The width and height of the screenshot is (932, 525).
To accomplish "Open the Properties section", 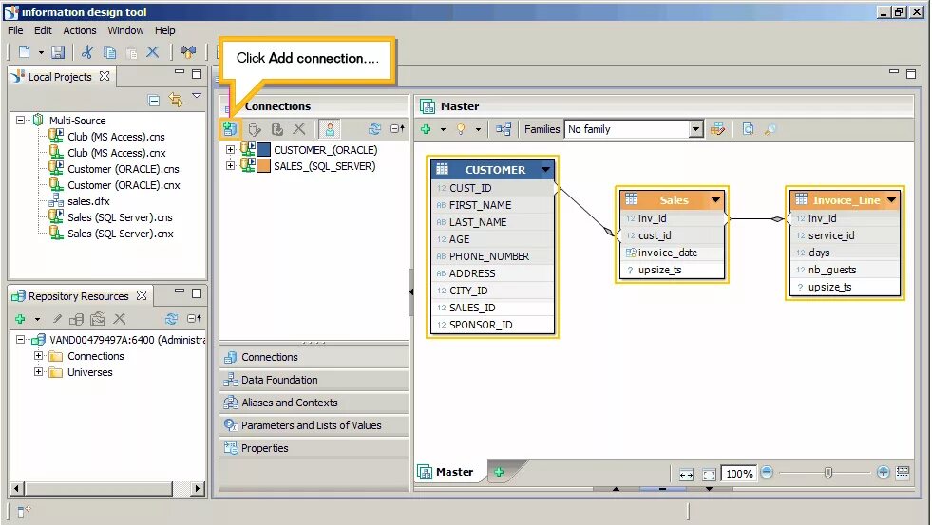I will (x=314, y=448).
